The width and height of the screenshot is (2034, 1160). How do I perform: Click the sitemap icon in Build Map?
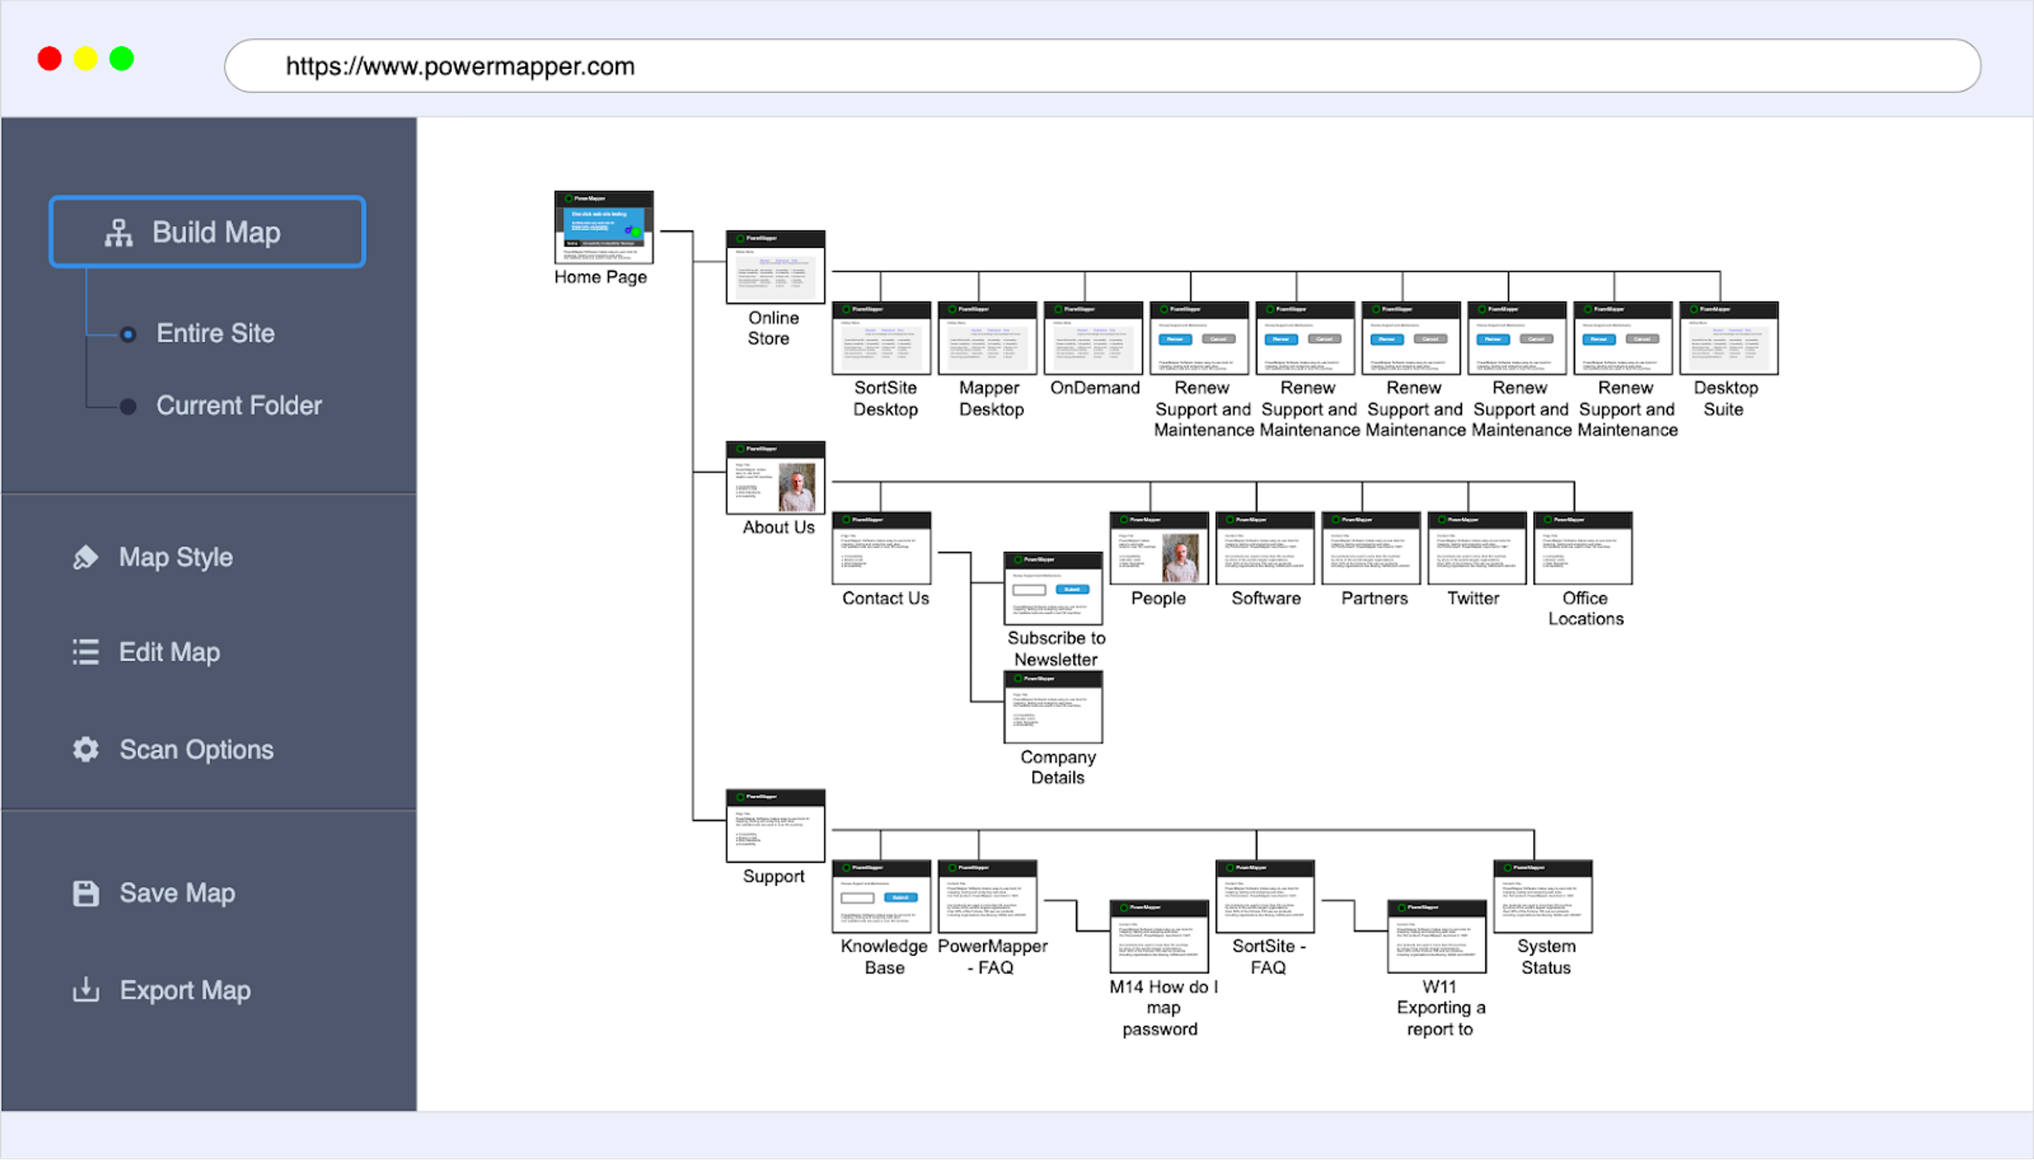tap(119, 232)
